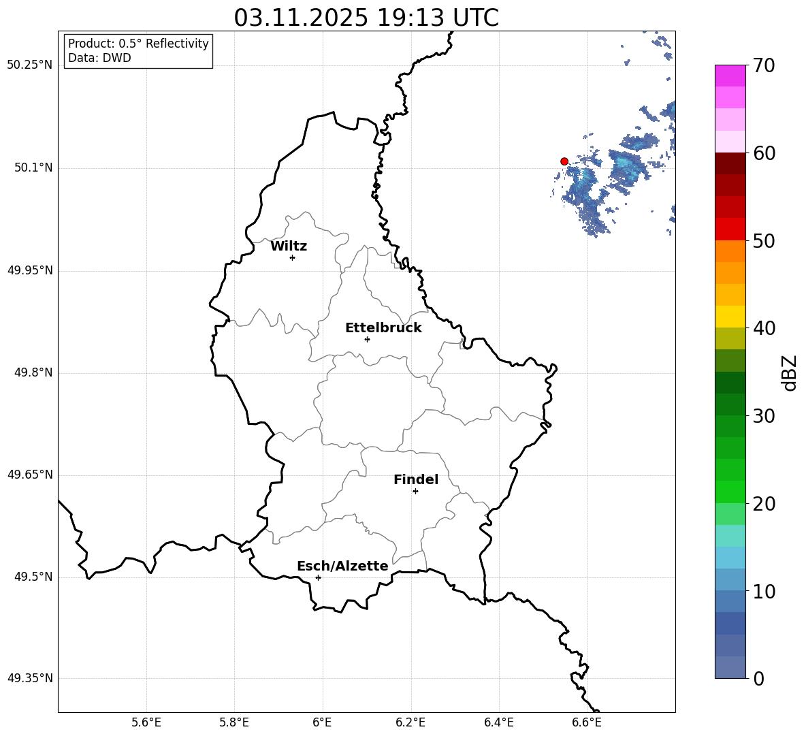Click the 5.8°E longitude label
The image size is (806, 736).
click(x=234, y=722)
